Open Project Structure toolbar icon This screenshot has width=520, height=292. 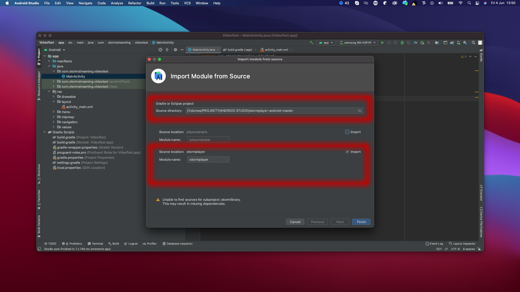pos(437,43)
